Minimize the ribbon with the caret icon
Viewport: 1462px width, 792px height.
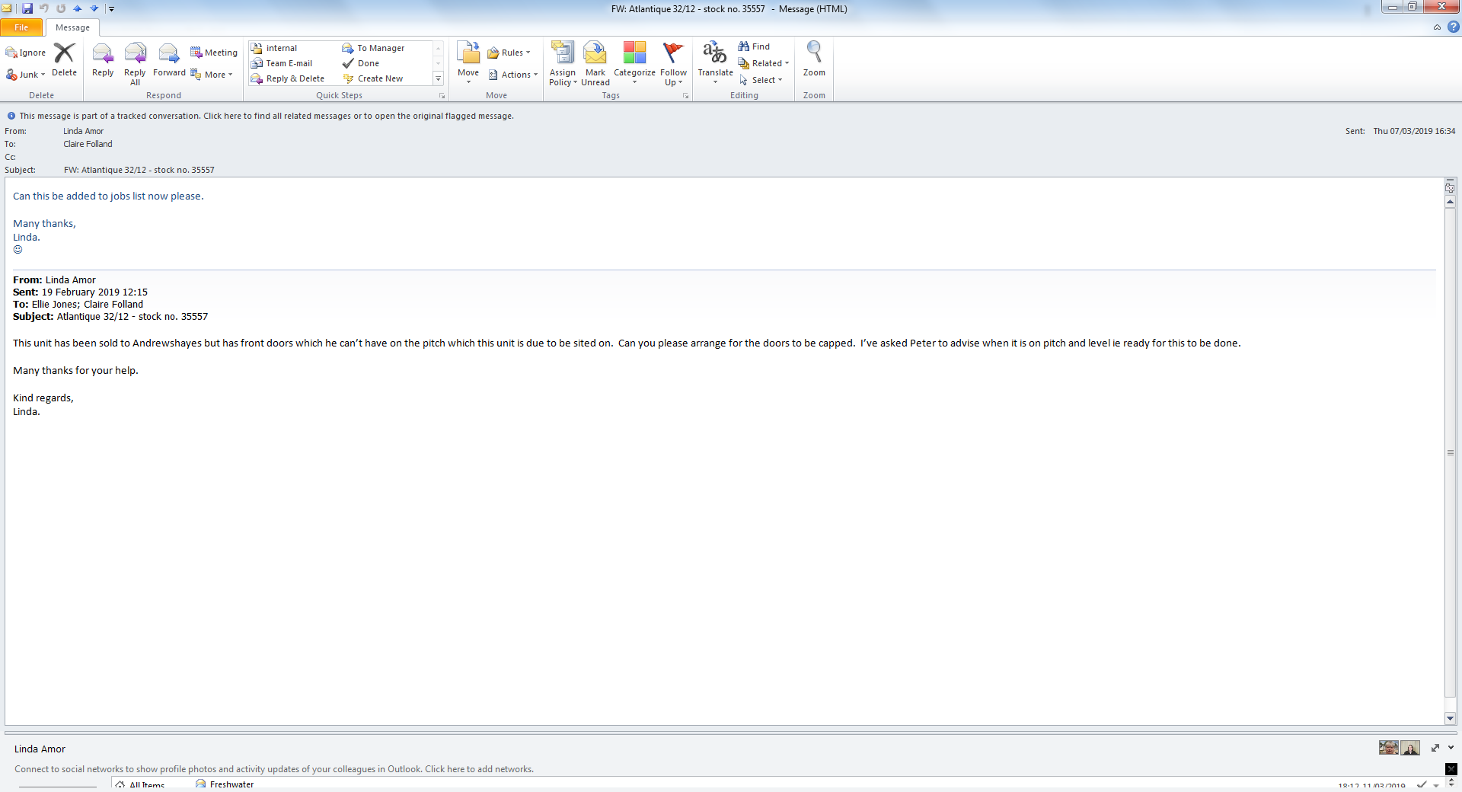pos(1437,27)
